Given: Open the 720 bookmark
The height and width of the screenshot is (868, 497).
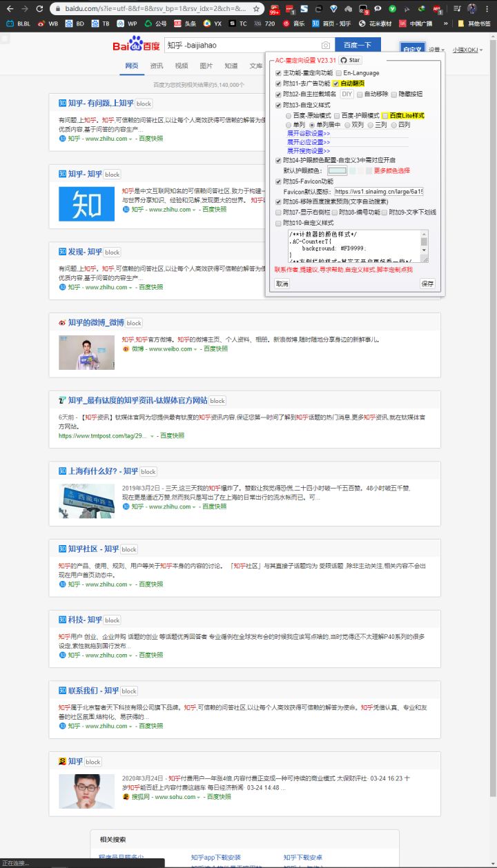Looking at the screenshot, I should point(264,23).
